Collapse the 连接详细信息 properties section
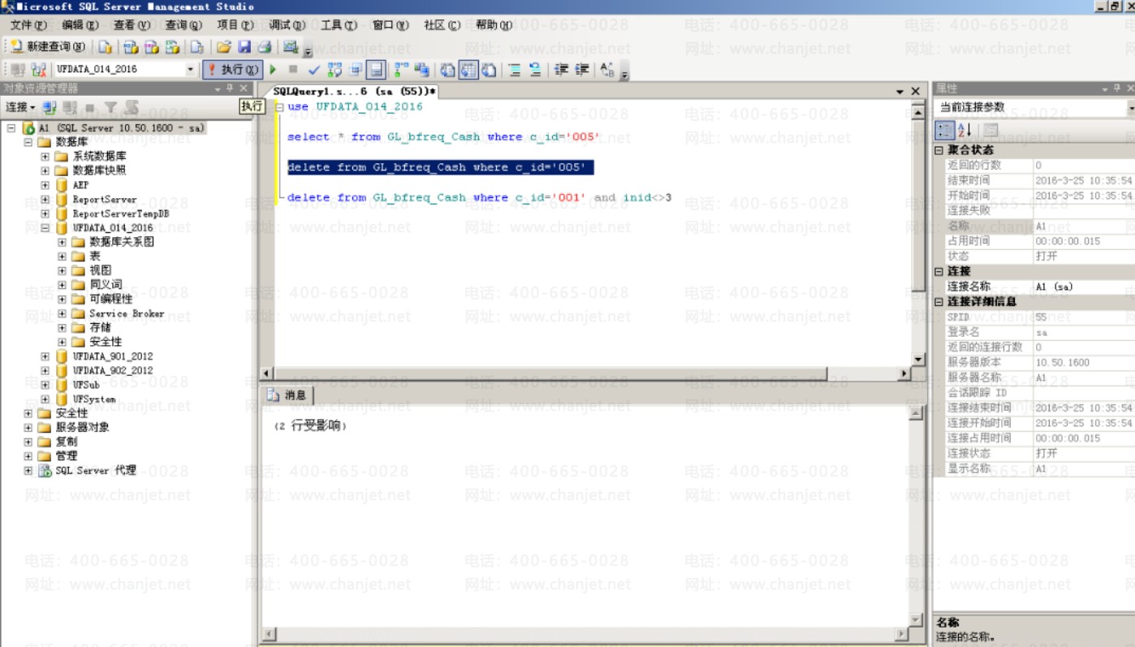Viewport: 1135px width, 647px height. (x=939, y=302)
